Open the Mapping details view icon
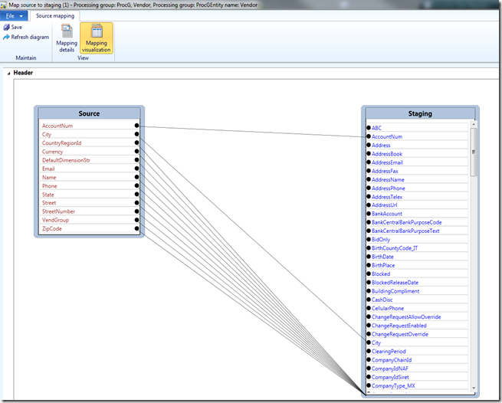Image resolution: width=502 pixels, height=403 pixels. [67, 31]
